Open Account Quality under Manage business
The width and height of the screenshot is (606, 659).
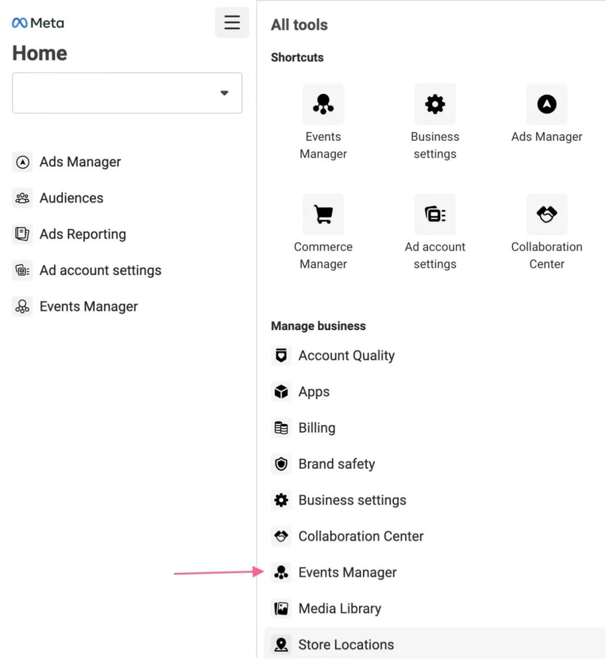(346, 355)
